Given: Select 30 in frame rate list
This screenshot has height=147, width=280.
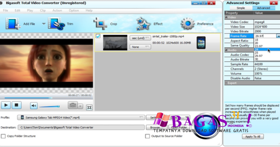Looking at the screenshot, I should pos(267,59).
